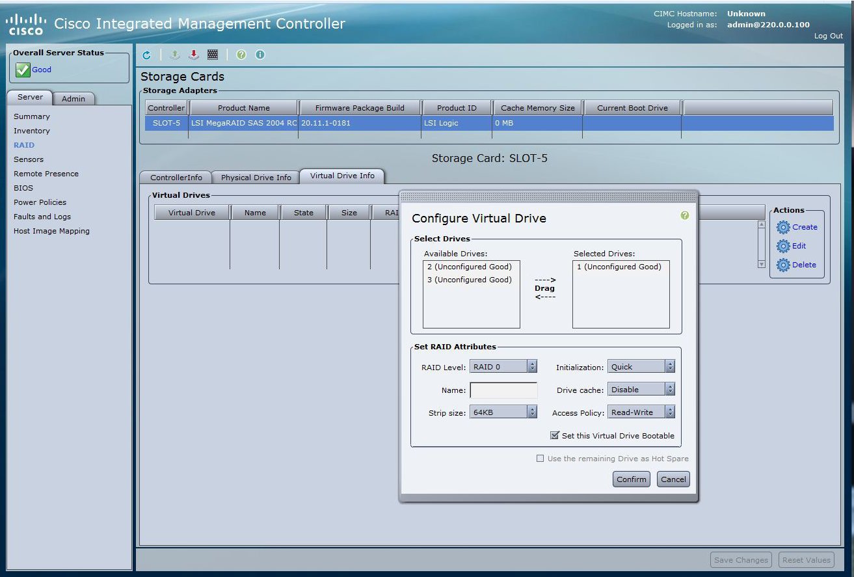Open the RAID Level dropdown

[x=503, y=366]
